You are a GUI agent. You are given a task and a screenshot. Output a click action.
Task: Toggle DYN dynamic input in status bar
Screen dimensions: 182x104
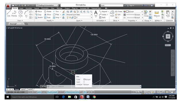click(x=78, y=92)
